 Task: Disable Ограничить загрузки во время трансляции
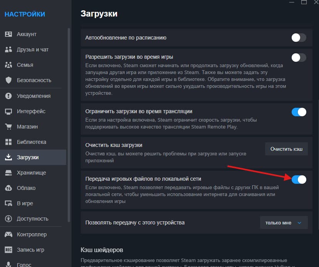point(299,112)
